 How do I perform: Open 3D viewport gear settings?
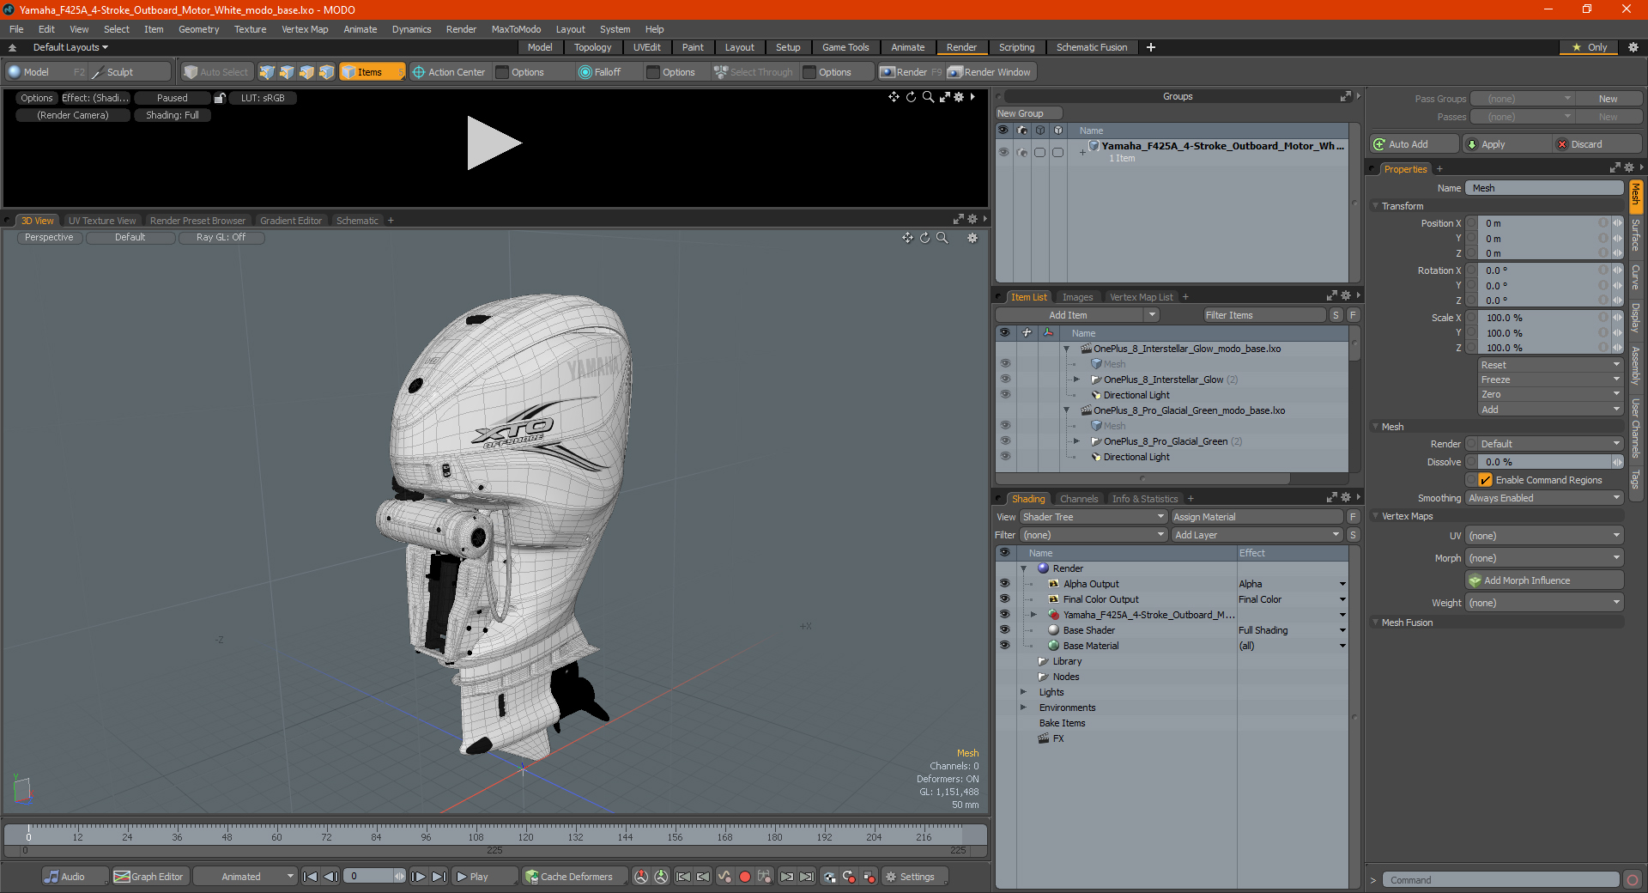coord(972,238)
